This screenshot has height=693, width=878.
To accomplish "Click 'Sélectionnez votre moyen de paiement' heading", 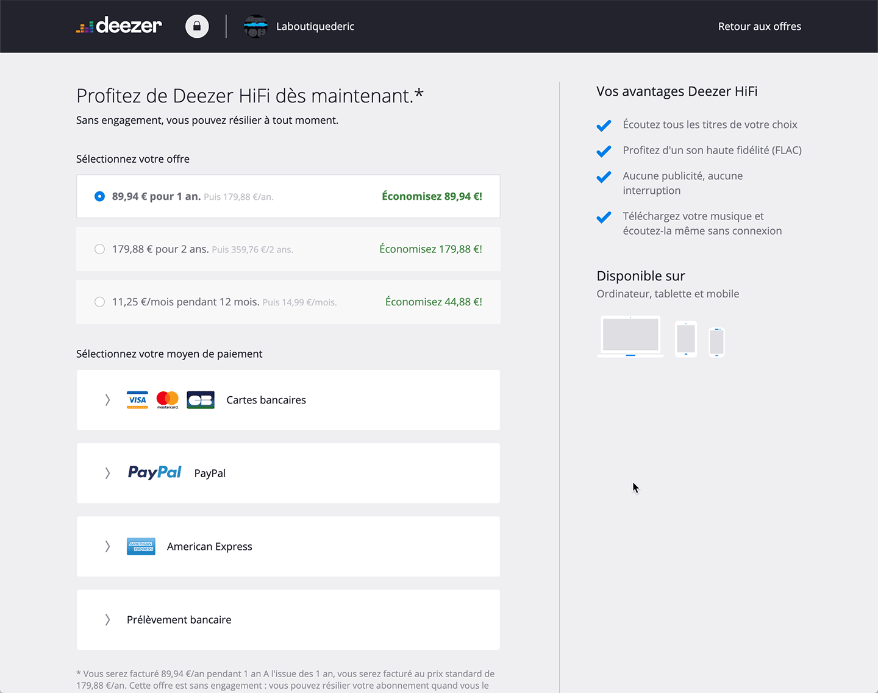I will coord(170,354).
